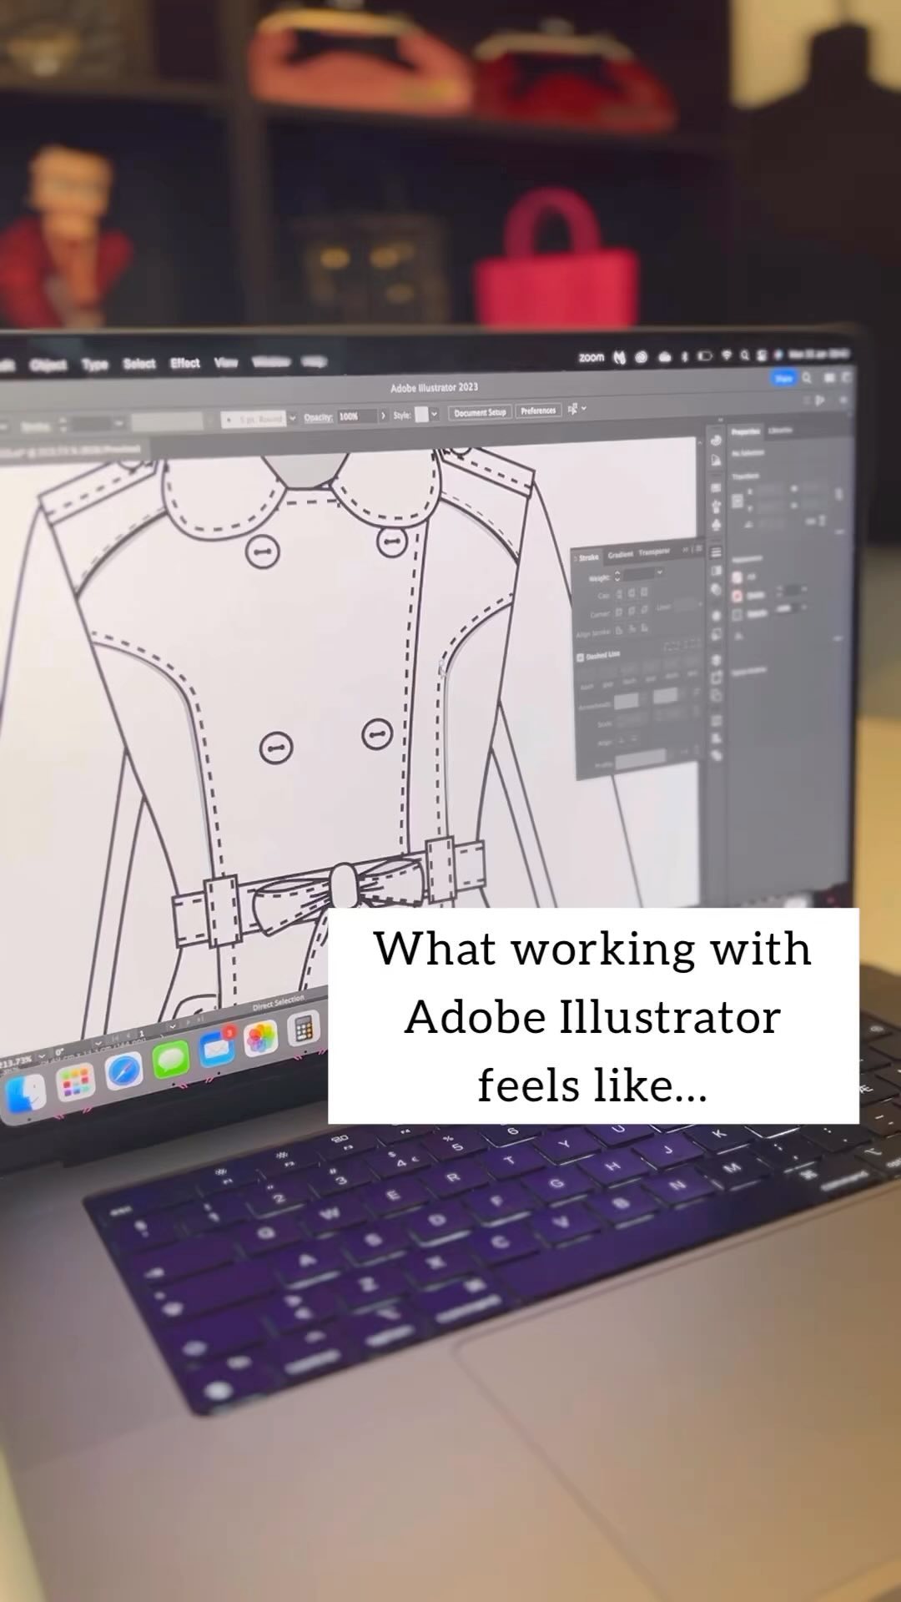Open Launchpad from the Dock

(x=76, y=1083)
